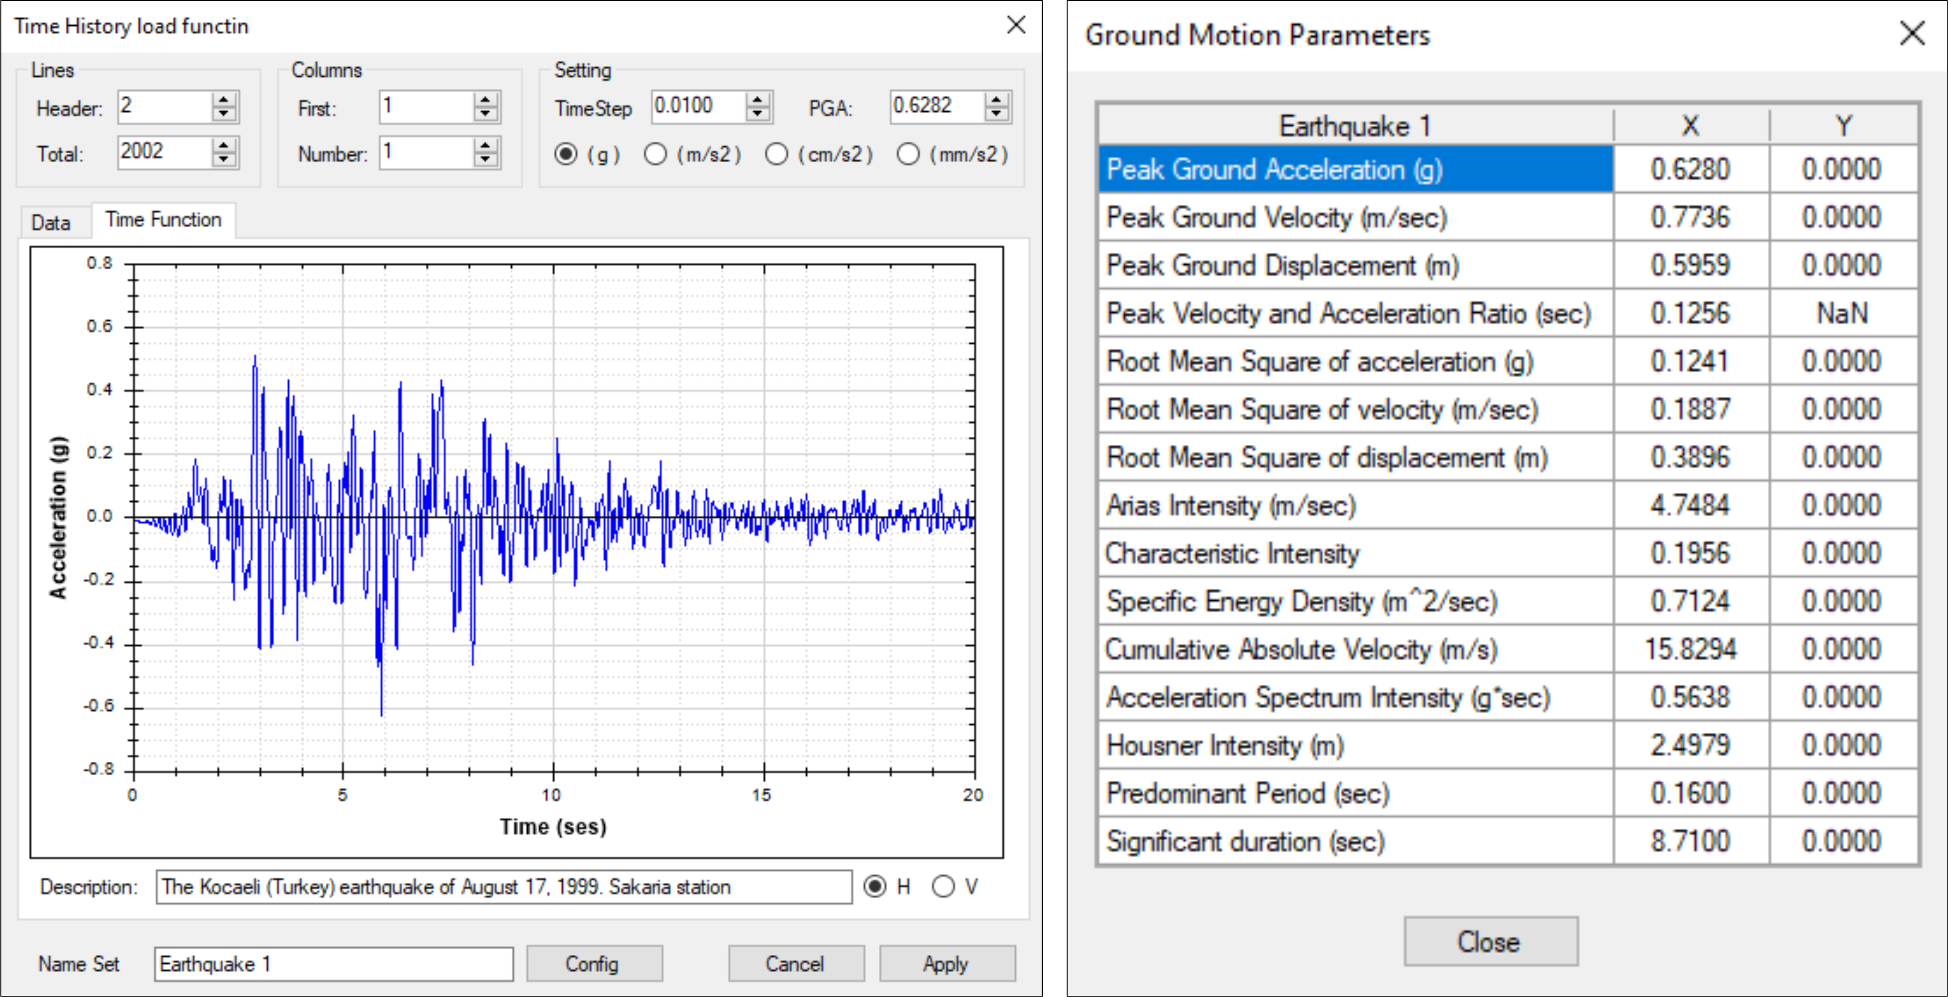Select Root Mean Square of acceleration row
Viewport: 1948px width, 997px height.
coord(1508,362)
